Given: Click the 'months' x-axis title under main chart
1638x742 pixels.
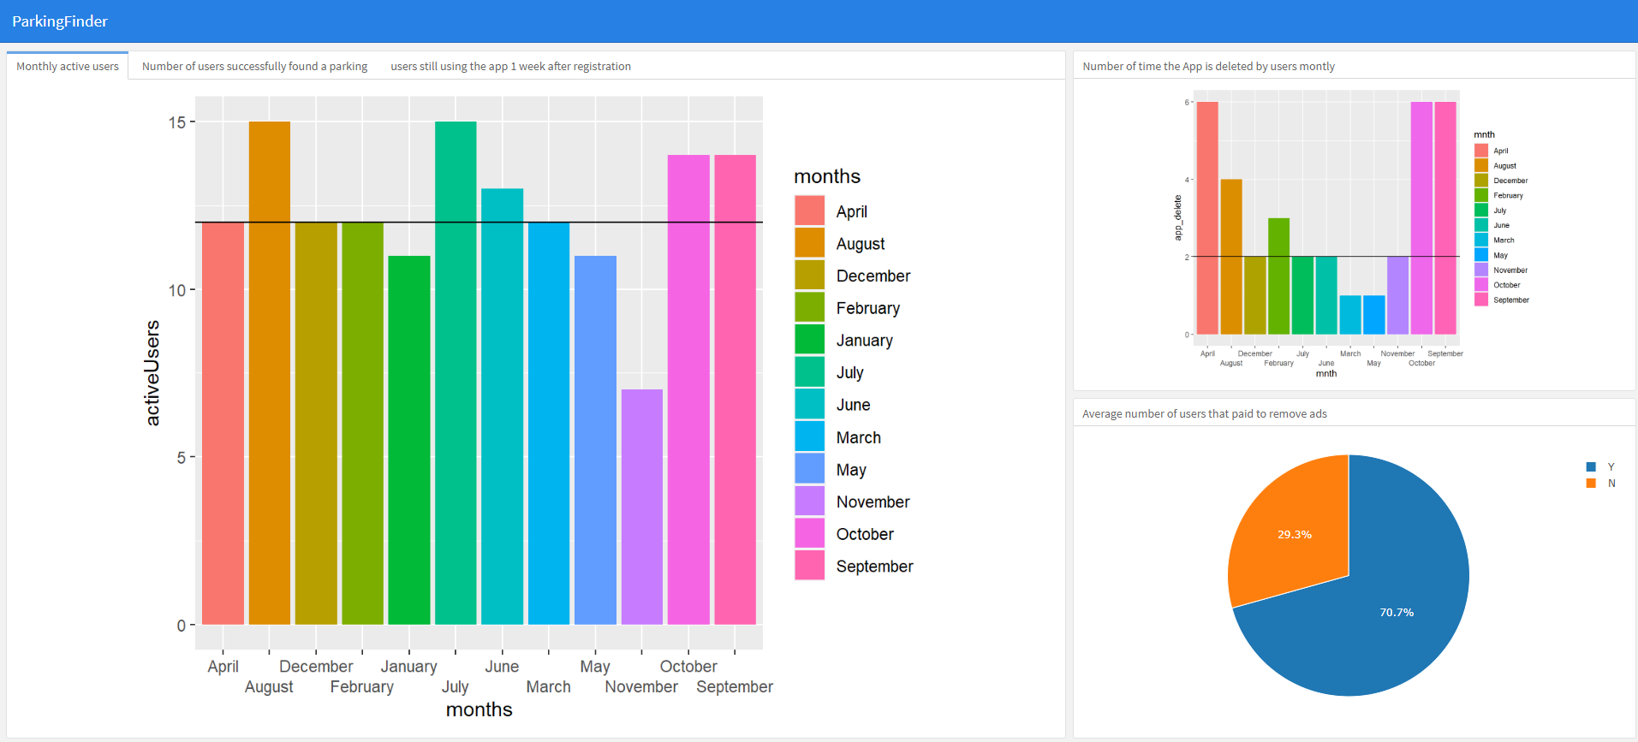Looking at the screenshot, I should tap(479, 709).
